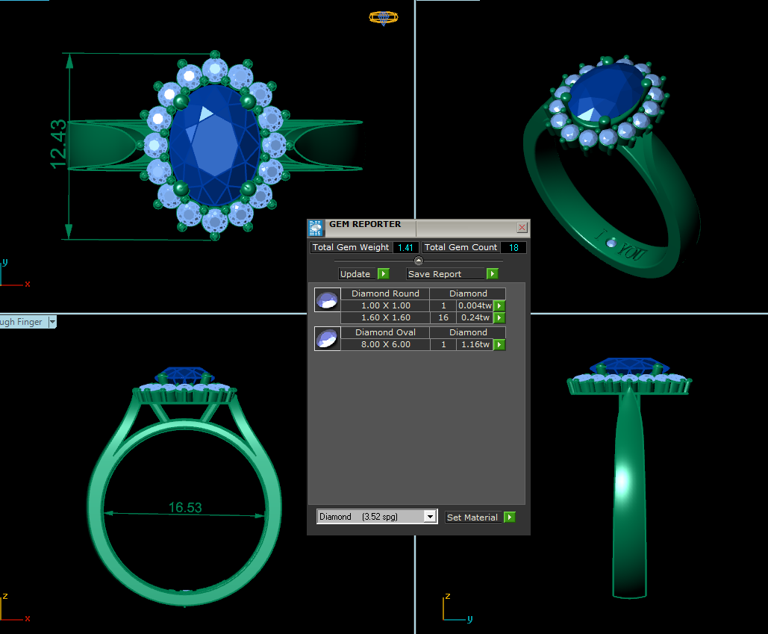Viewport: 768px width, 634px height.
Task: Click the Total Gem Weight label
Action: (x=351, y=247)
